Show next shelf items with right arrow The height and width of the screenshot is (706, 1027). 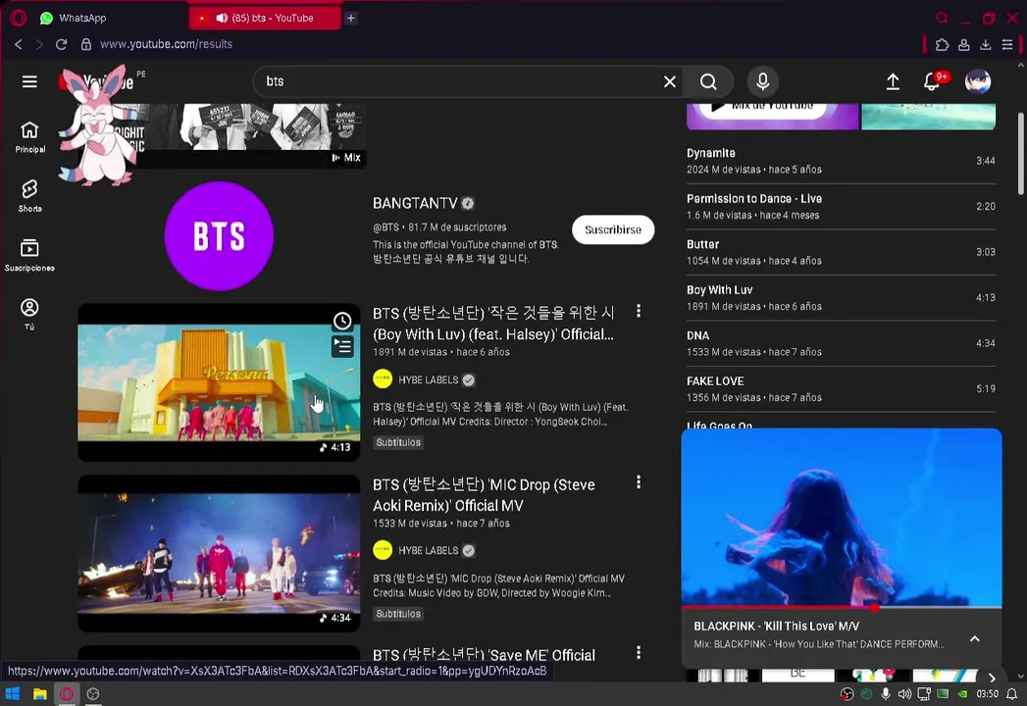[992, 678]
